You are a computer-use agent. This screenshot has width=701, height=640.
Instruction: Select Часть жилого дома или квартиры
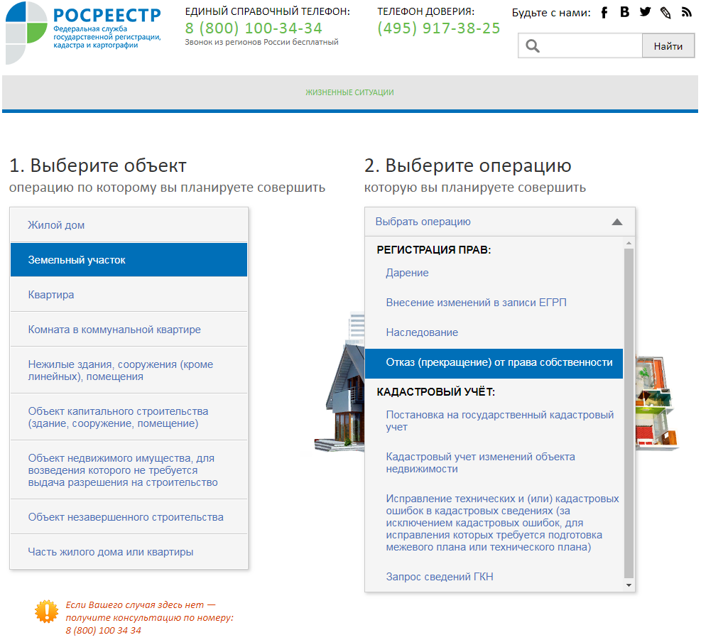point(129,552)
